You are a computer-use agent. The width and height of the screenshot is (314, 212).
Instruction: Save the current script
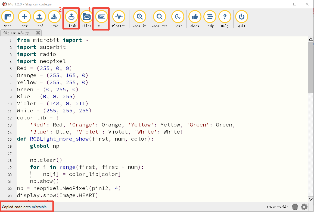point(54,19)
